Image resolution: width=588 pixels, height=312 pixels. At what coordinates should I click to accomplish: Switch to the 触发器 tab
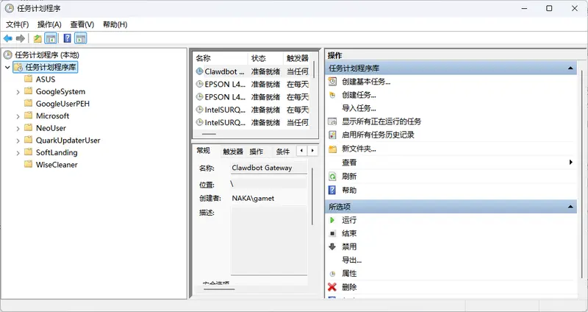(x=233, y=152)
